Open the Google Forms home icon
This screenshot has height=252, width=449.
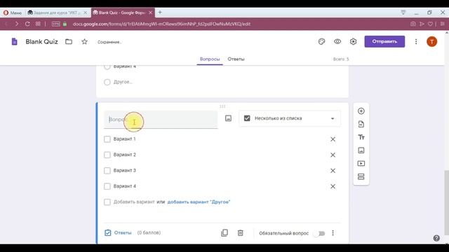14,42
